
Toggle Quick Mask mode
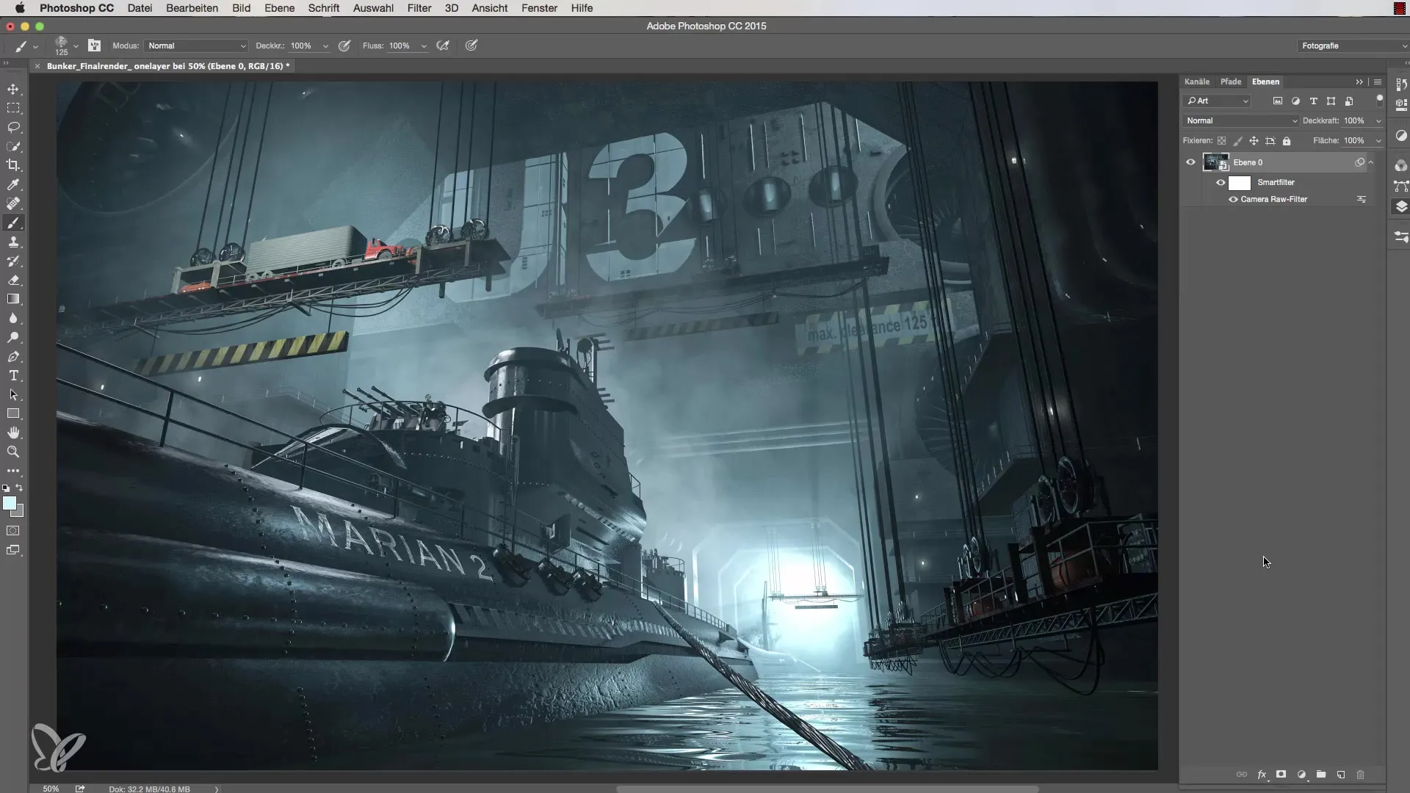[13, 531]
